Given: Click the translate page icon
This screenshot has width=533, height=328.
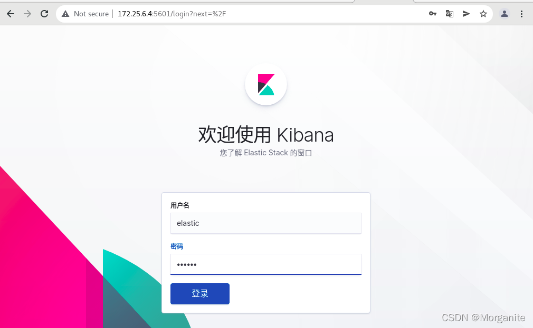Looking at the screenshot, I should point(450,14).
